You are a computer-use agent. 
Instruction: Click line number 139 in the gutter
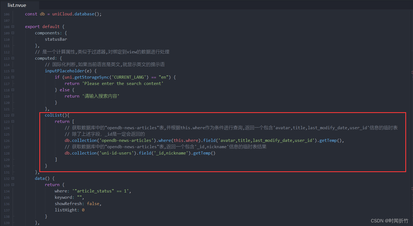click(7, 223)
